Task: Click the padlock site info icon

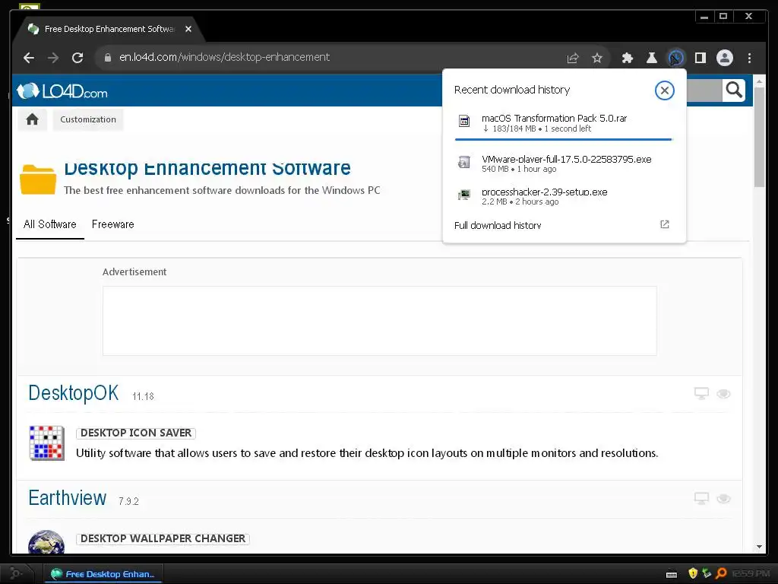Action: [x=108, y=58]
